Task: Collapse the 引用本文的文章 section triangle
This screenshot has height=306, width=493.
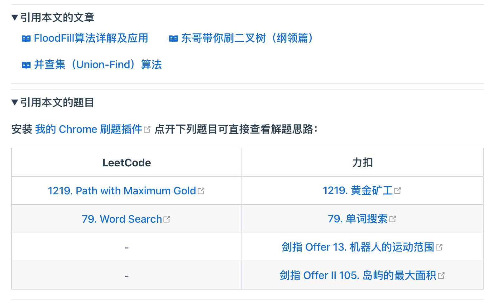Action: (x=15, y=18)
